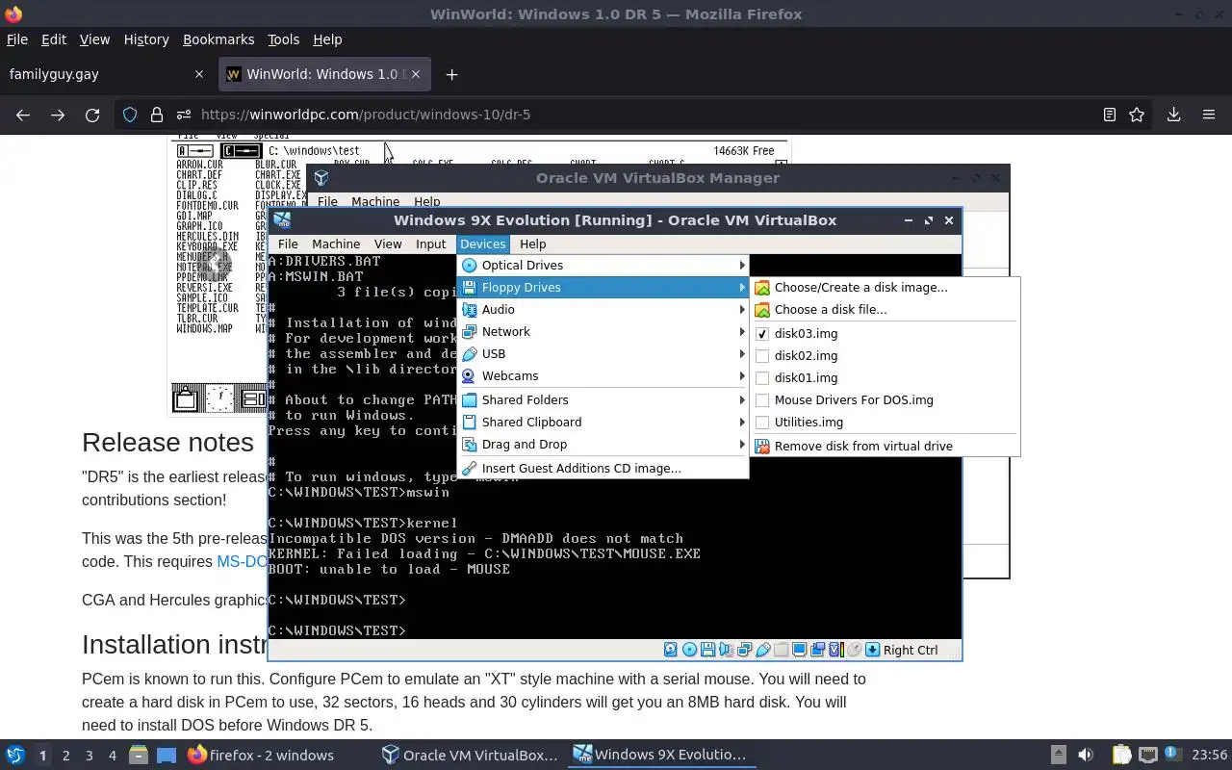Screen dimensions: 1232x770
Task: Open the Firefox hamburger menu
Action: (1209, 115)
